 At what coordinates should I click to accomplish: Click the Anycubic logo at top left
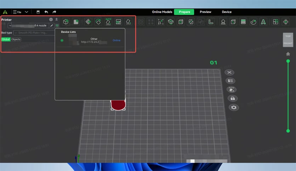click(5, 12)
